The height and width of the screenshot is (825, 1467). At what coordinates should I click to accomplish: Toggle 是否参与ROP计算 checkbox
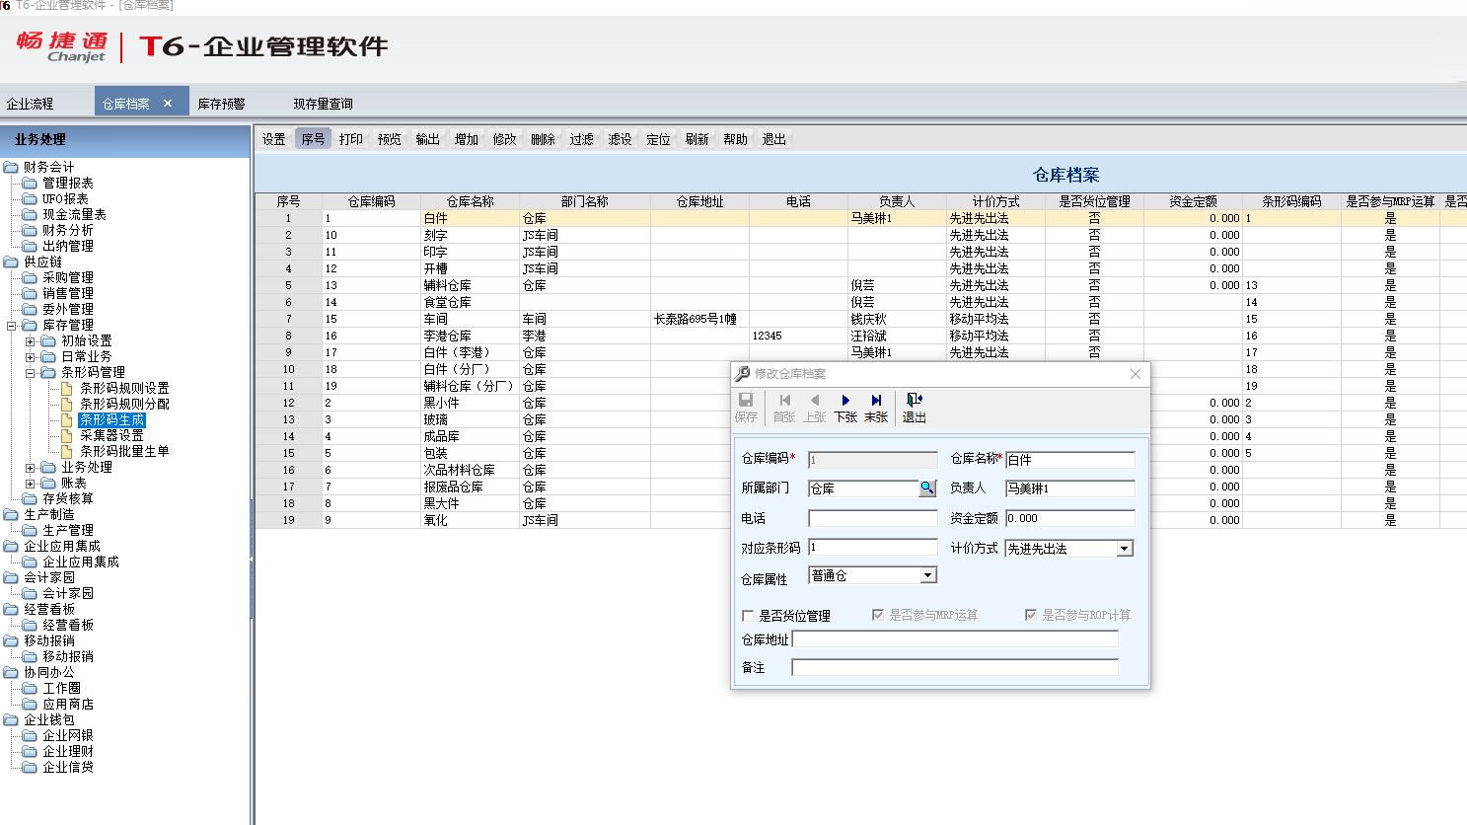[x=1031, y=615]
